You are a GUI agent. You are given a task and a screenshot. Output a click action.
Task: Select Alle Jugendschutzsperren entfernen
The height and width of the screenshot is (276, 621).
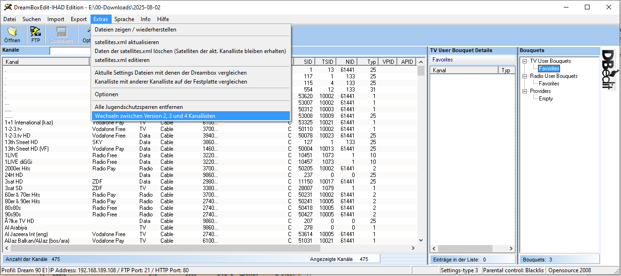pos(191,107)
